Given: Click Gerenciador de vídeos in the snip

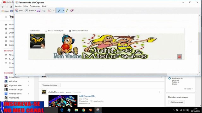Looking at the screenshot, I should click(x=79, y=31).
